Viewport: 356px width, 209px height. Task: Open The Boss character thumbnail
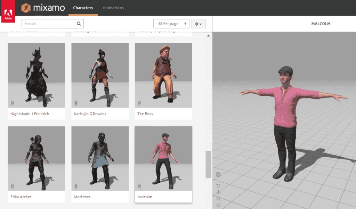tap(163, 75)
